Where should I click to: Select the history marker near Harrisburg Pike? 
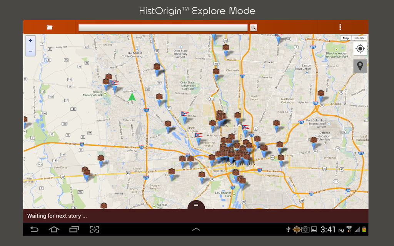[x=202, y=178]
